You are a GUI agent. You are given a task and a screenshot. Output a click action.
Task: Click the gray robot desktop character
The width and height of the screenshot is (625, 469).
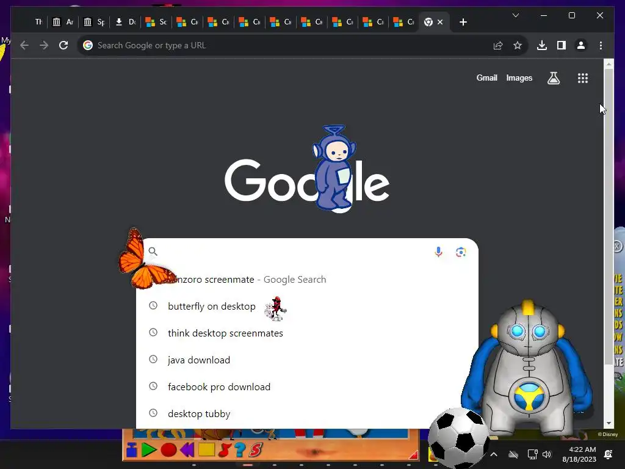pos(527,367)
